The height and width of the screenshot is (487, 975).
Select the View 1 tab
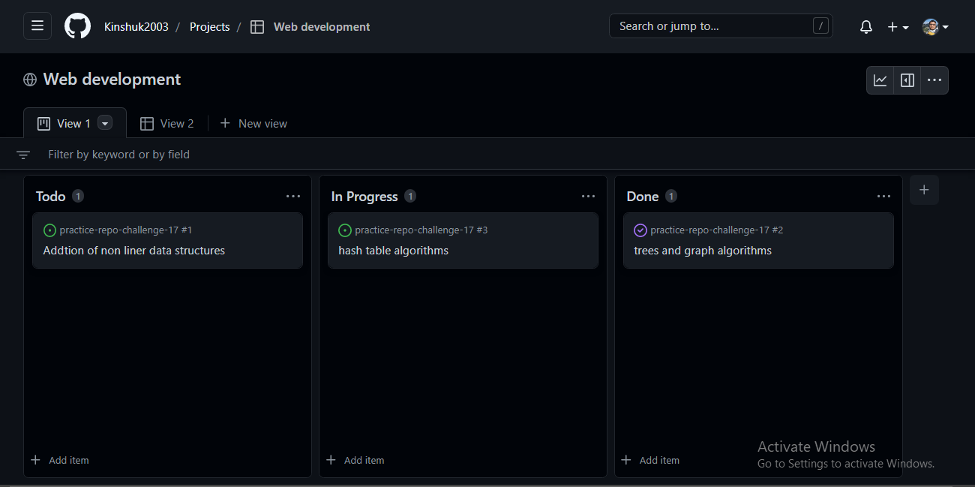pyautogui.click(x=74, y=123)
